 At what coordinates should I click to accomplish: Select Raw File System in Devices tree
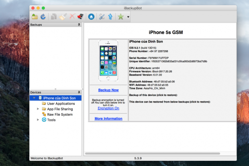[x=60, y=115]
